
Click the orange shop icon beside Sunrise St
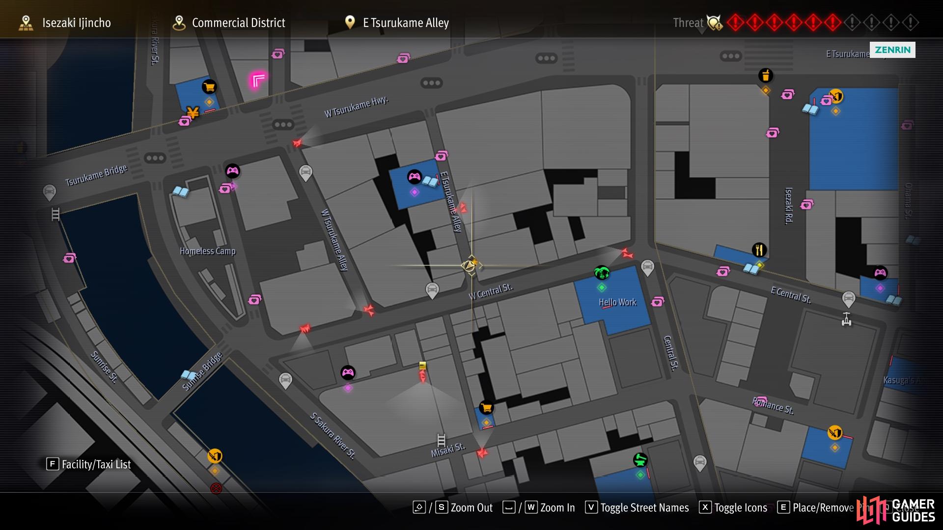pyautogui.click(x=215, y=456)
